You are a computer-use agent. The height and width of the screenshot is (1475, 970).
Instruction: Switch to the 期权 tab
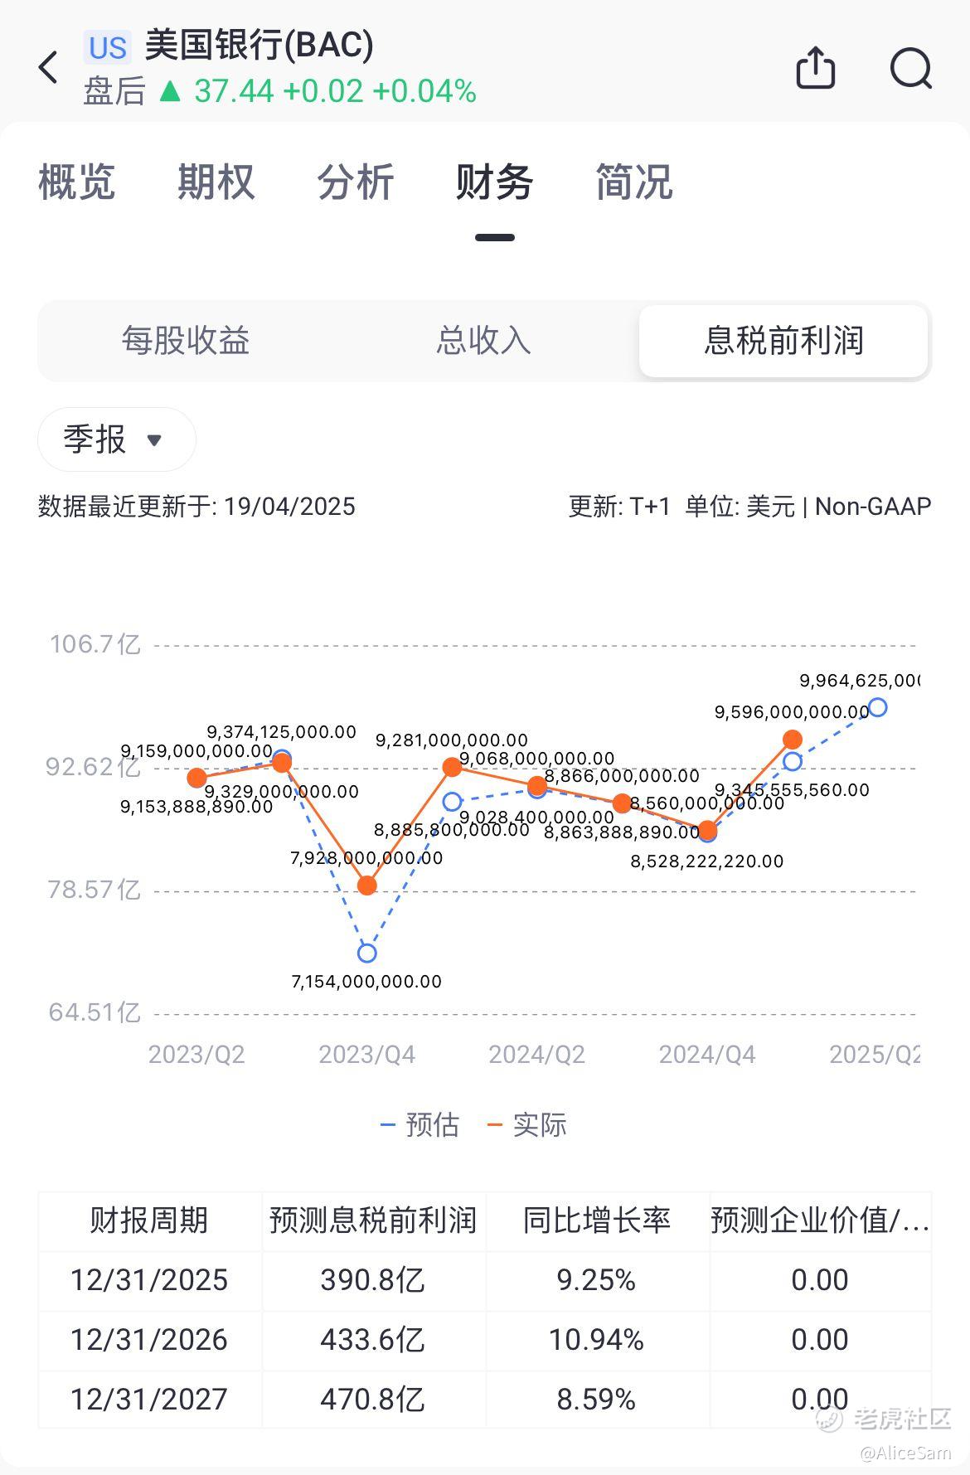point(216,182)
